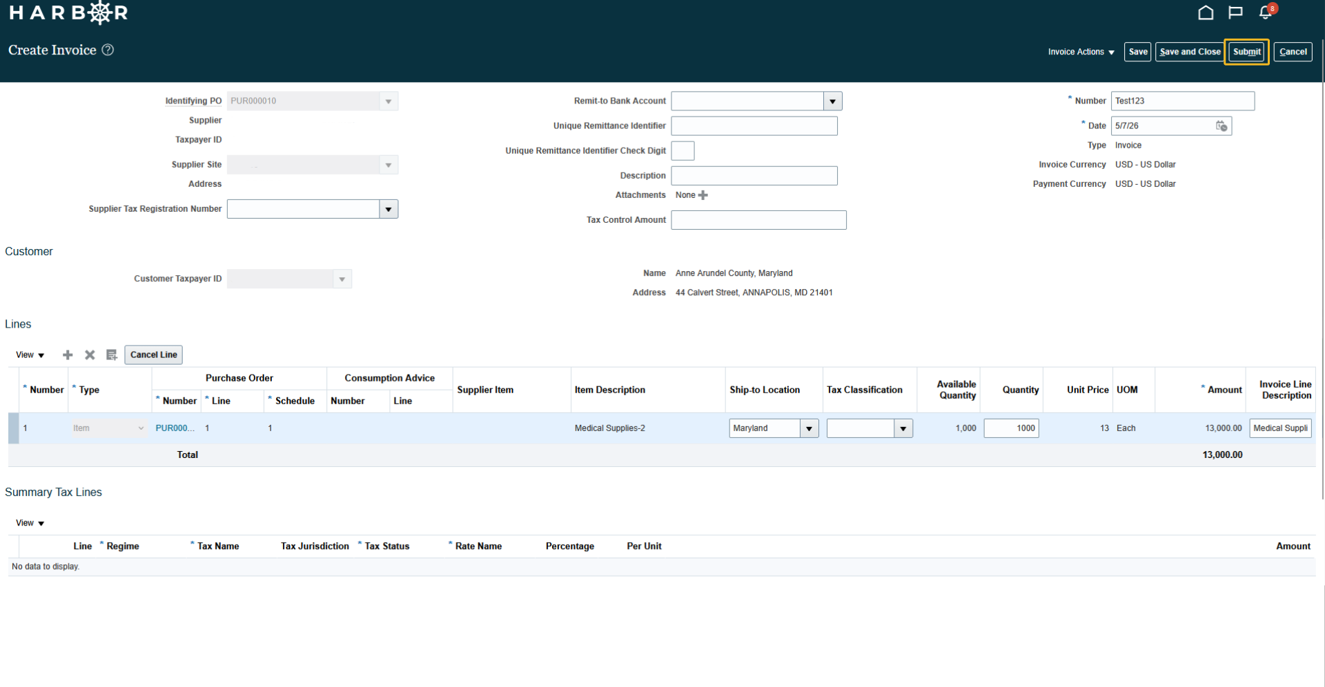Submit the invoice
This screenshot has width=1325, height=687.
coord(1246,52)
